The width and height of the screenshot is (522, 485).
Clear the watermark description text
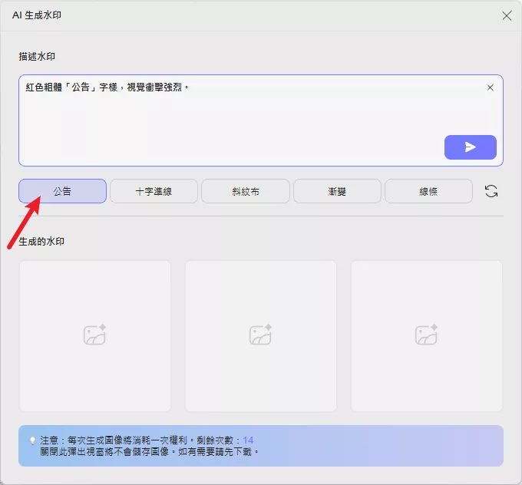click(x=490, y=87)
